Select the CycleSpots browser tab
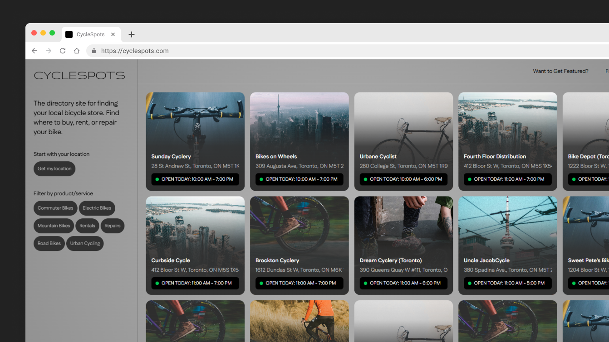Image resolution: width=609 pixels, height=342 pixels. (91, 34)
